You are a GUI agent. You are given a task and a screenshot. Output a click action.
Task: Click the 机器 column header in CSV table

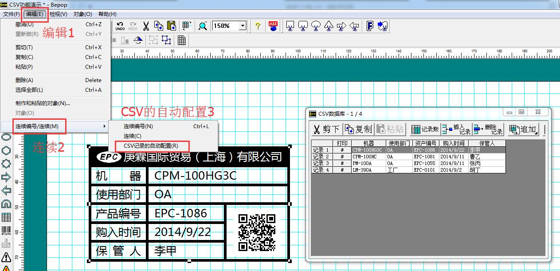click(x=368, y=143)
